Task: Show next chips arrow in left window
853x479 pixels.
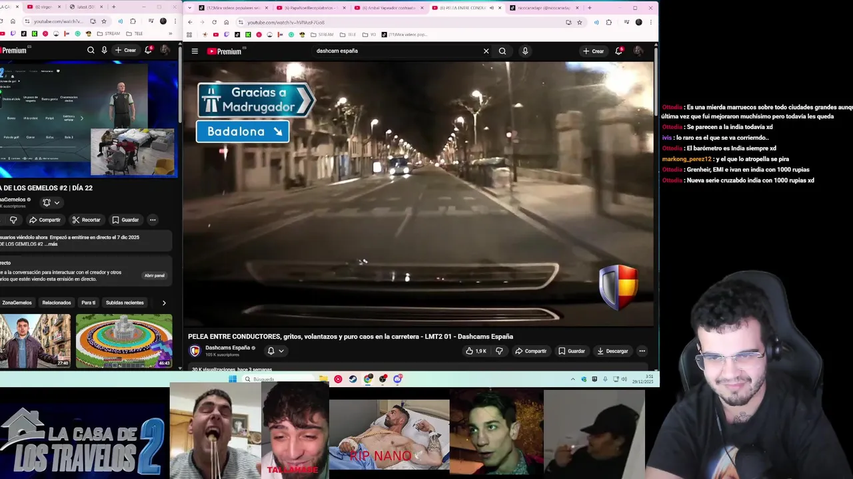Action: click(164, 303)
